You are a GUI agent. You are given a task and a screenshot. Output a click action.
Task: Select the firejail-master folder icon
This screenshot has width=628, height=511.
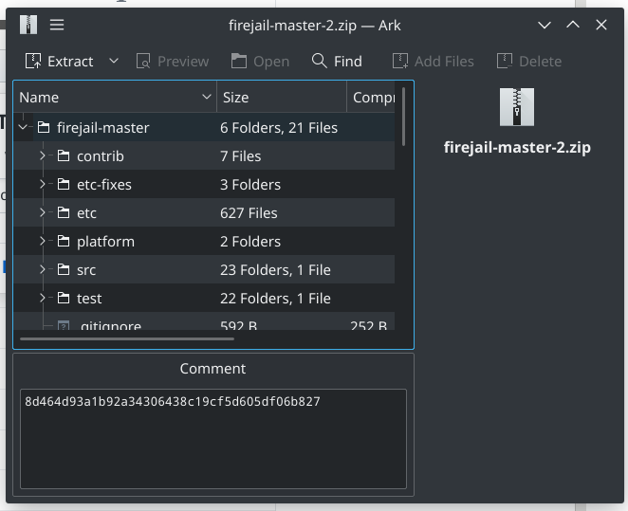pyautogui.click(x=44, y=128)
